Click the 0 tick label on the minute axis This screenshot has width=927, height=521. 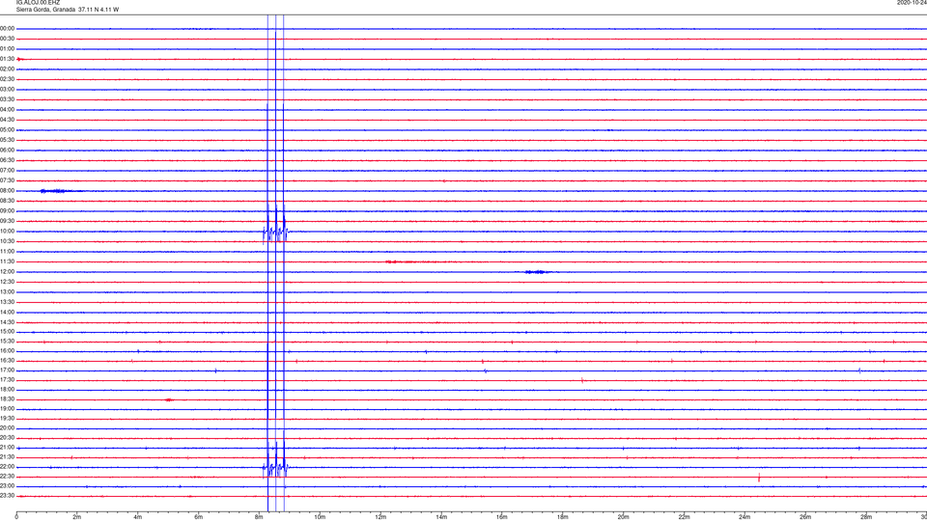coord(16,517)
